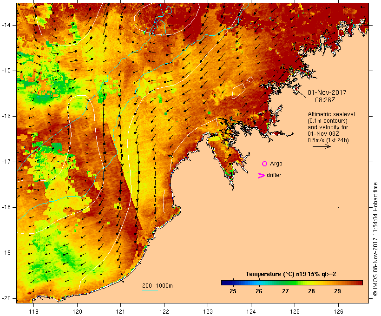Click the small white diamond contour near 15.2°S 124°E

click(x=250, y=79)
